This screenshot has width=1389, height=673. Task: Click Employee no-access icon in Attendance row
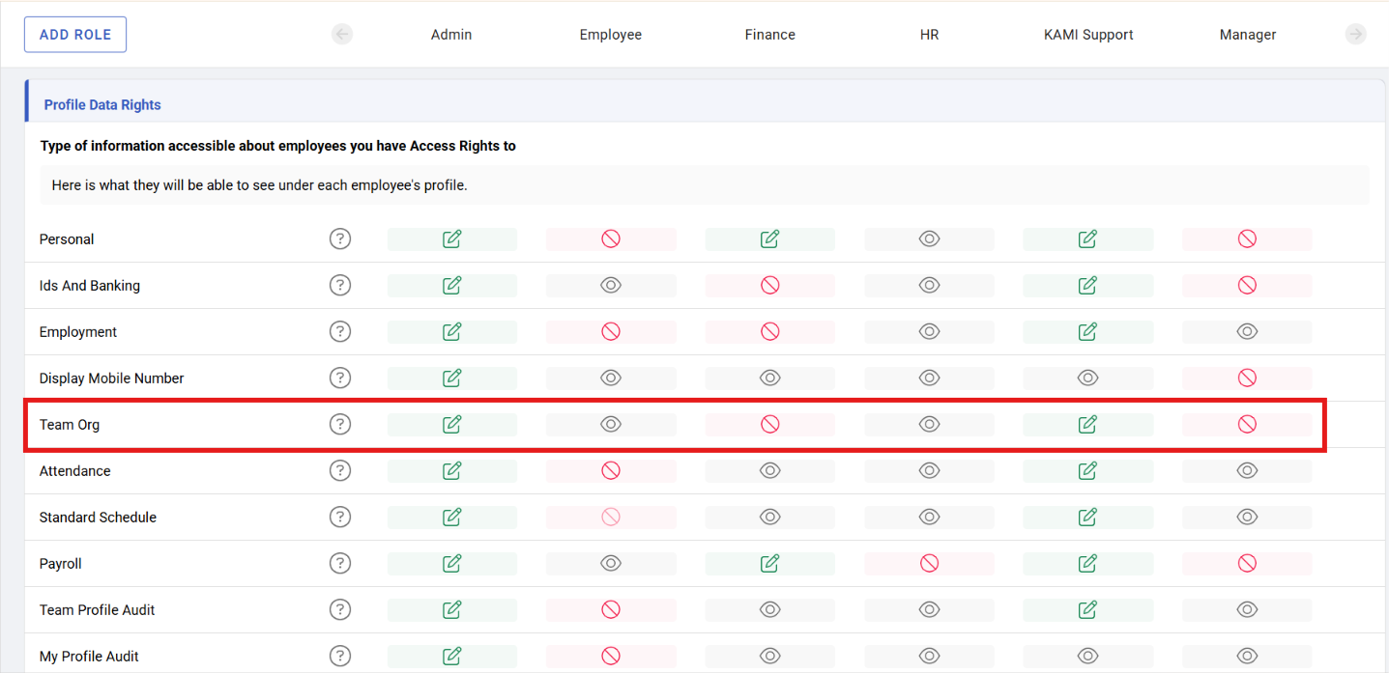click(x=611, y=470)
